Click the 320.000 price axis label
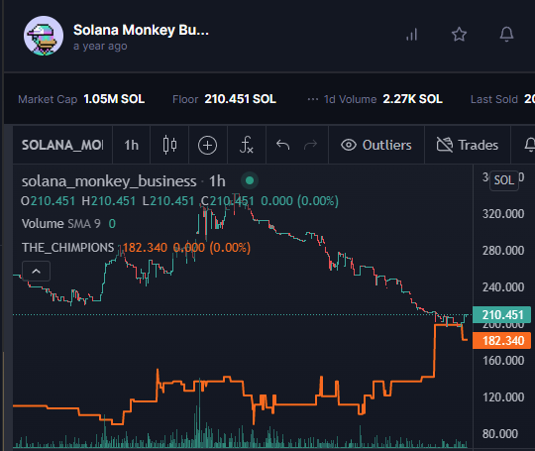535x451 pixels. [503, 214]
